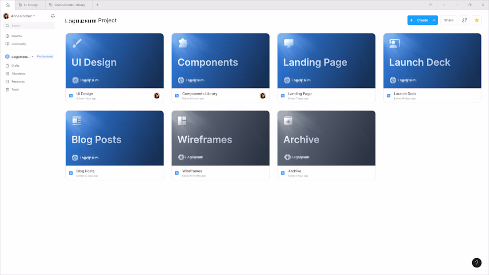Select Drafts label in sidebar
The width and height of the screenshot is (489, 275).
tap(15, 66)
